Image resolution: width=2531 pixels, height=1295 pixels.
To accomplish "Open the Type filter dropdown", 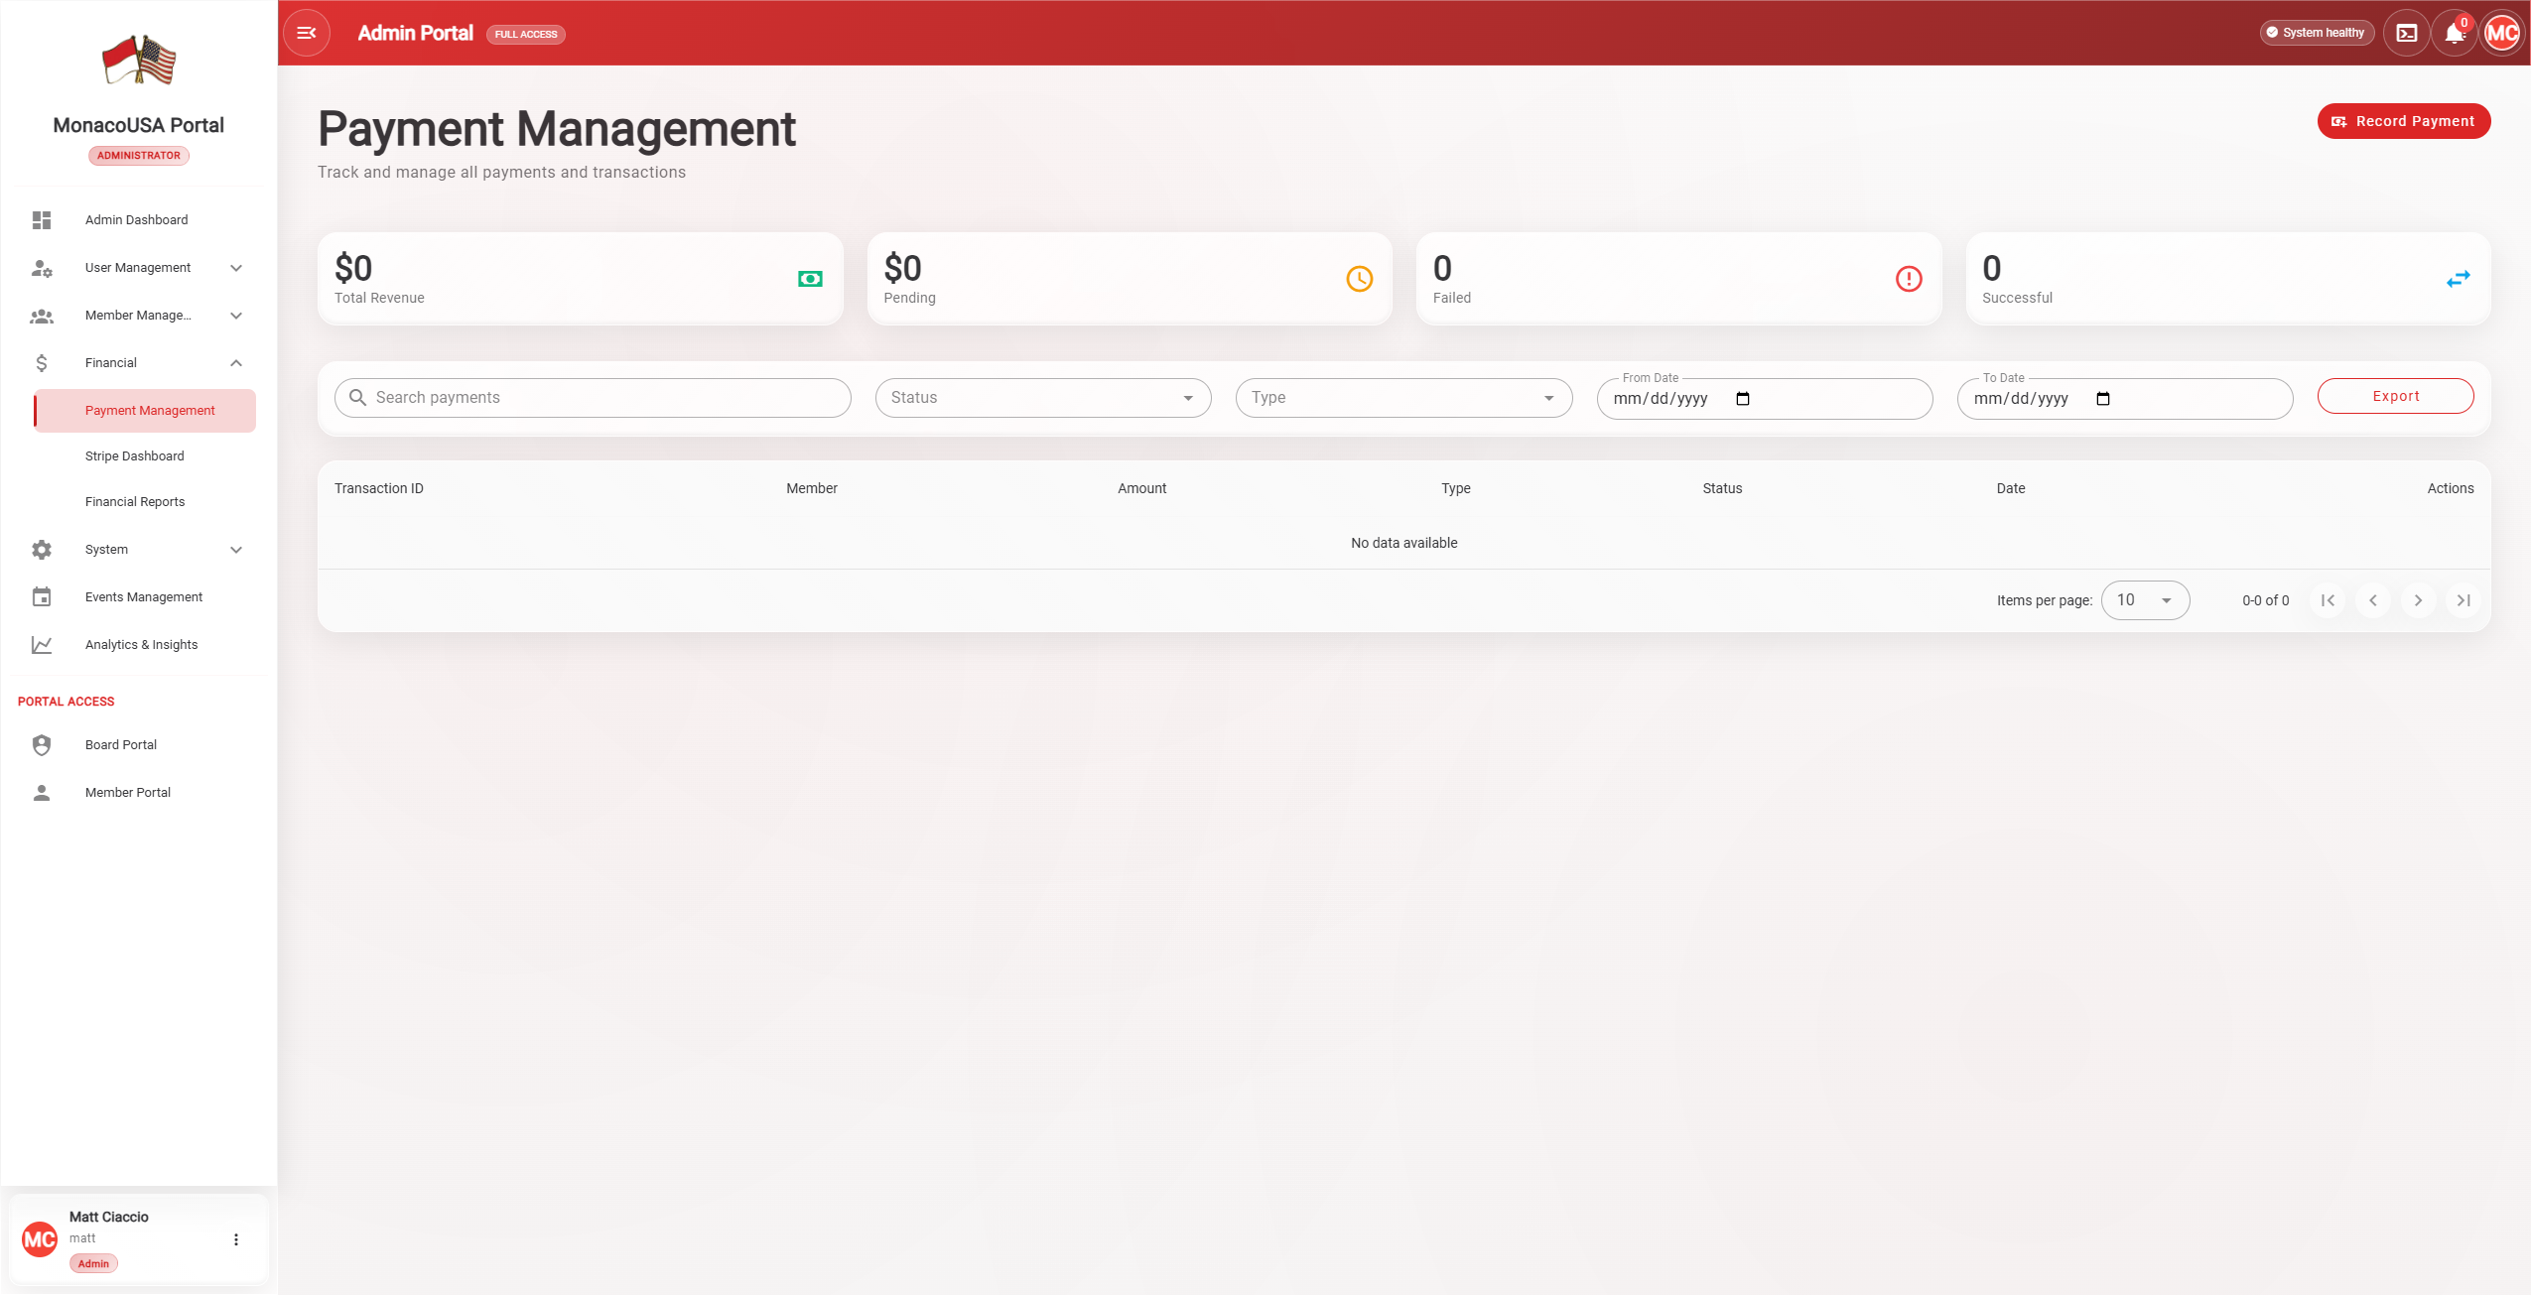I will point(1402,398).
